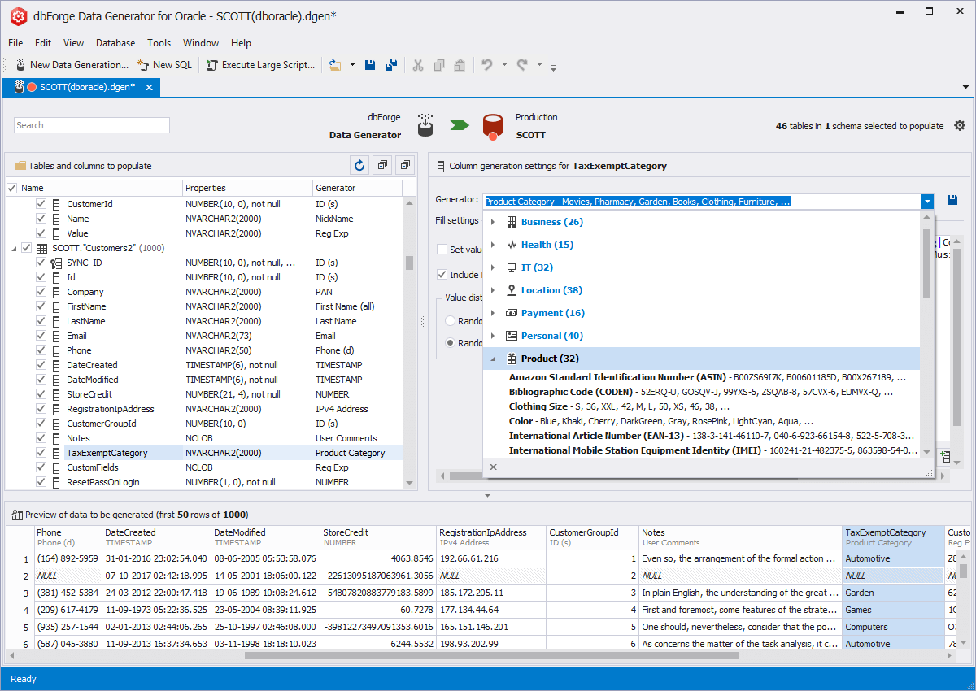Save the generator settings with floppy icon
This screenshot has height=691, width=976.
(x=952, y=199)
